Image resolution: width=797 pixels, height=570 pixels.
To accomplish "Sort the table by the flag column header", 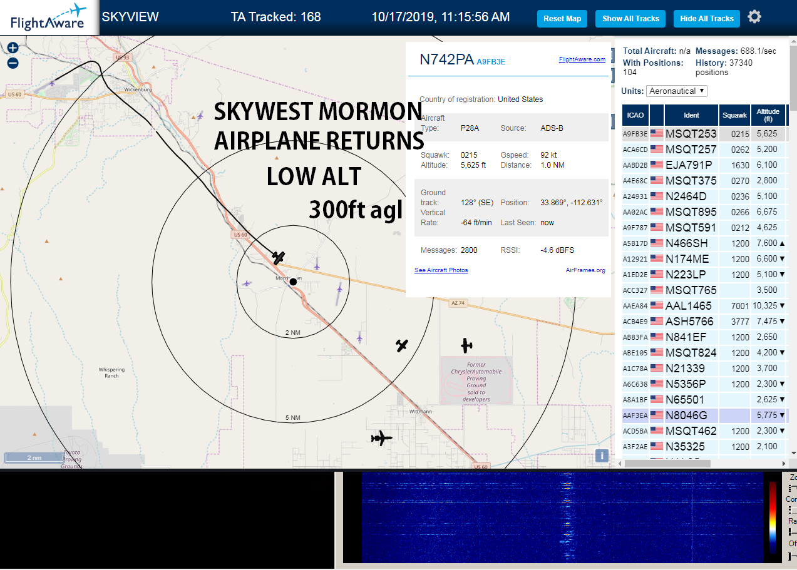I will click(x=657, y=115).
